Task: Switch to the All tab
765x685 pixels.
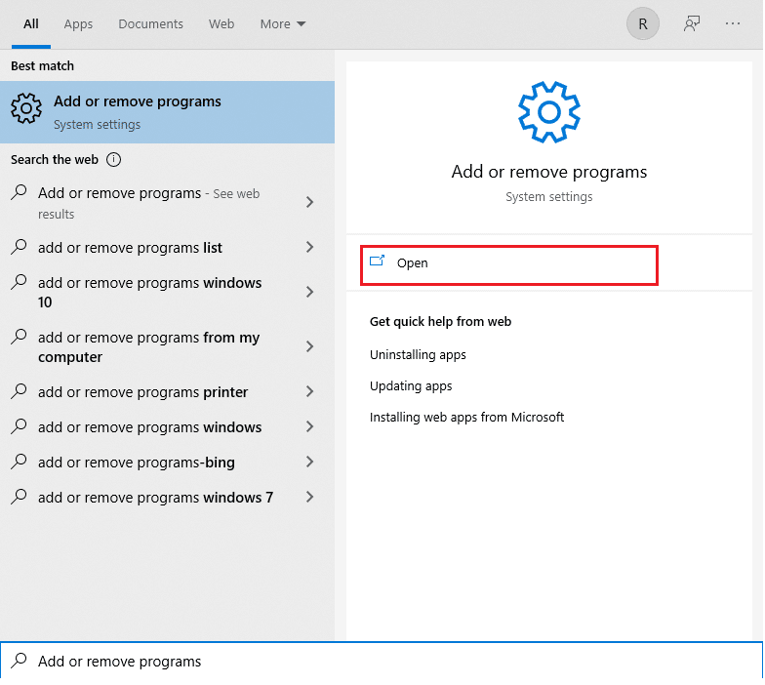Action: coord(31,23)
